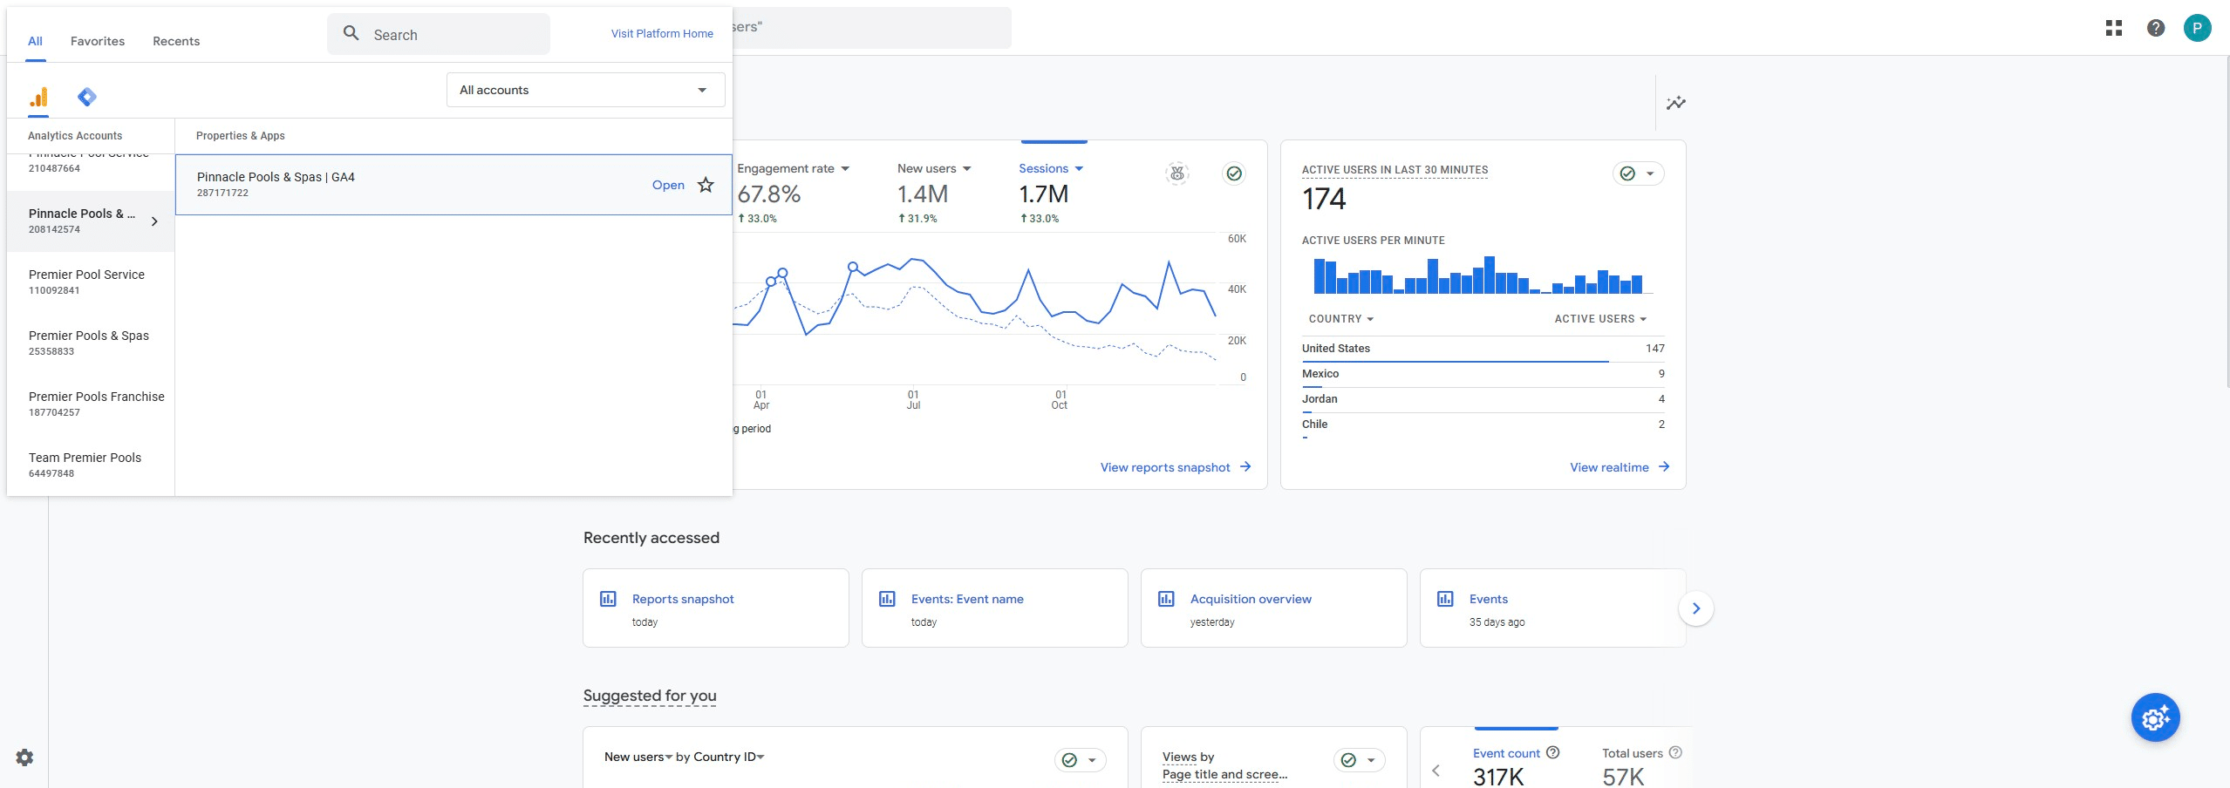Switch to the Favorites tab

point(98,41)
